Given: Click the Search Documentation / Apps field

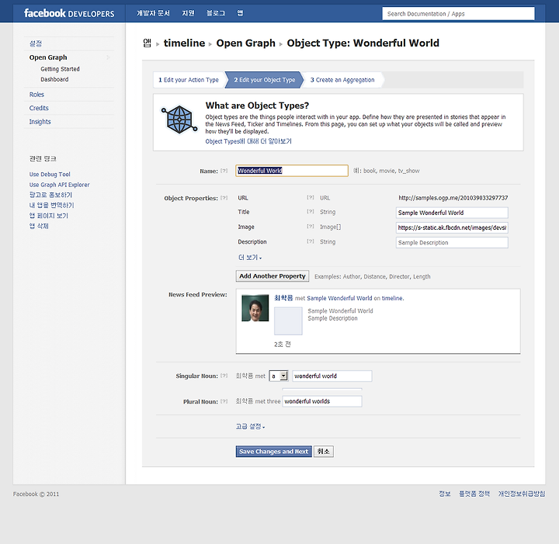Looking at the screenshot, I should point(458,13).
